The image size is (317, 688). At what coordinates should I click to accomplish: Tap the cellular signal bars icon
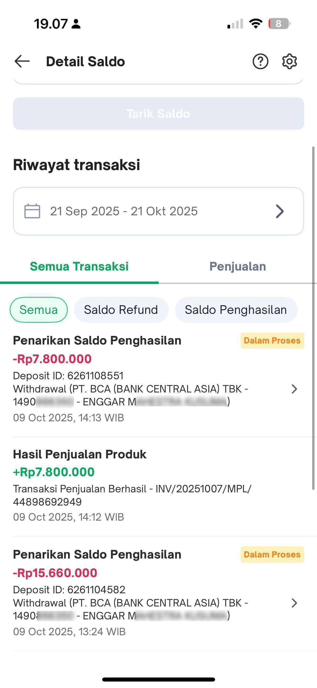click(x=235, y=24)
